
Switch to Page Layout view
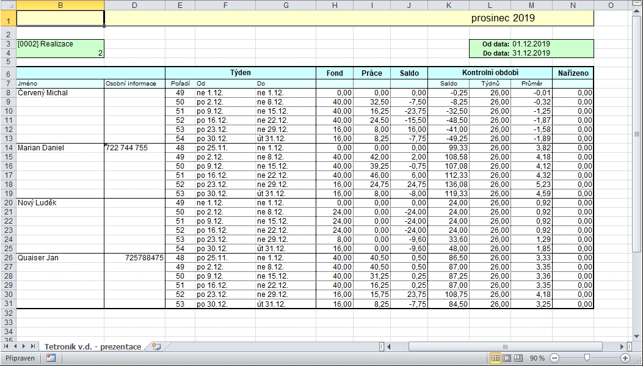[507, 358]
